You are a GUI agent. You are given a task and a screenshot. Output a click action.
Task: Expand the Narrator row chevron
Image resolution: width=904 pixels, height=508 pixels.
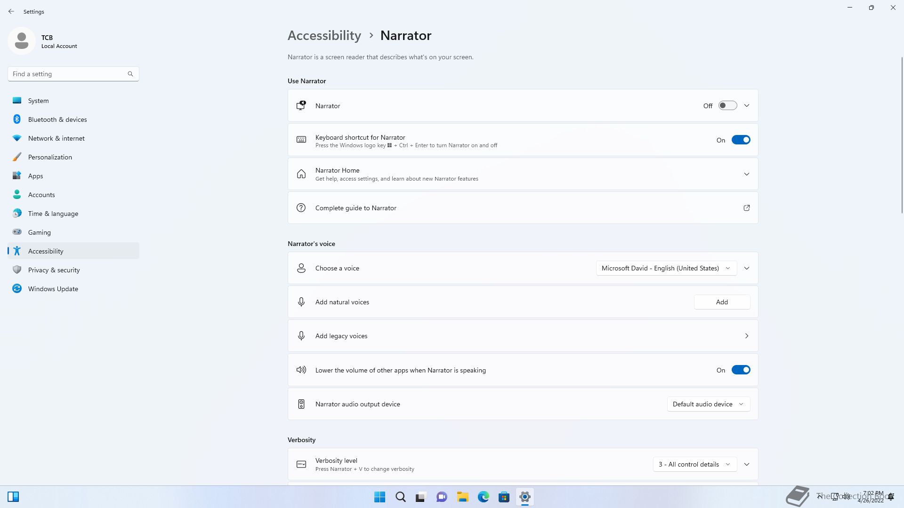(747, 106)
